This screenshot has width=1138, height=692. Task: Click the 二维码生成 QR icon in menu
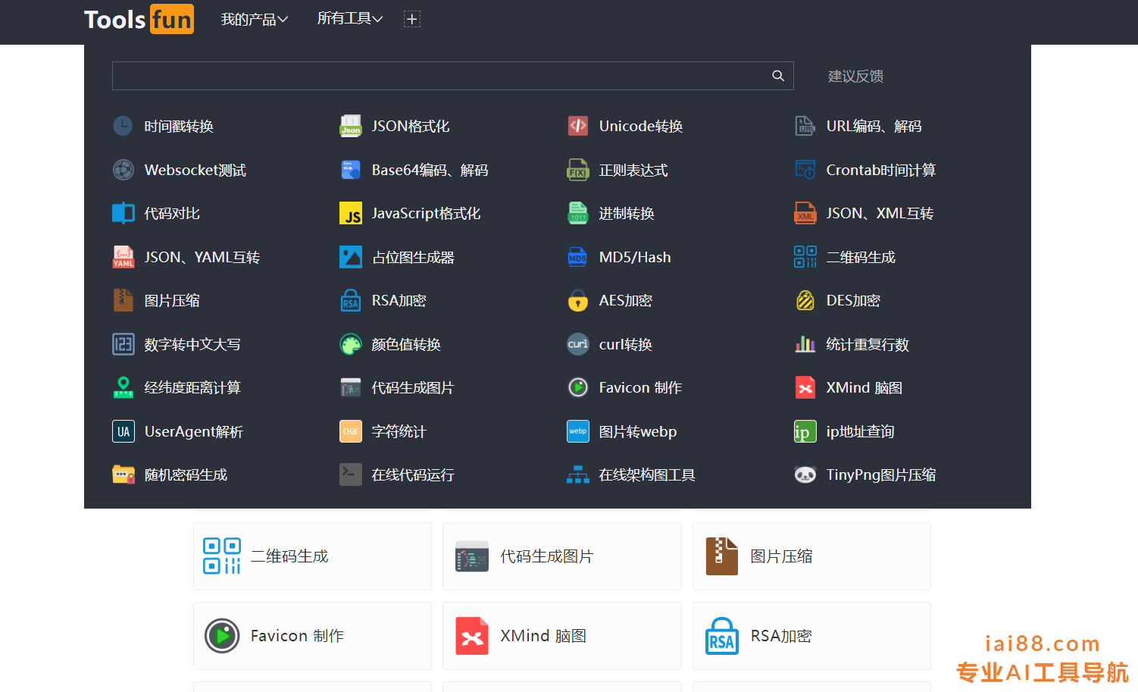(x=805, y=257)
